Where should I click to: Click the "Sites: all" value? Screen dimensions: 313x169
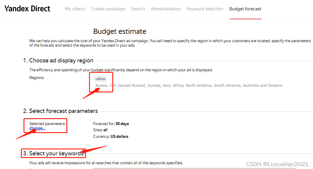tap(100, 130)
